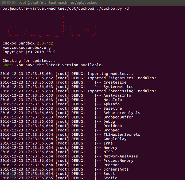Close the terminal window

pyautogui.click(x=4, y=2)
